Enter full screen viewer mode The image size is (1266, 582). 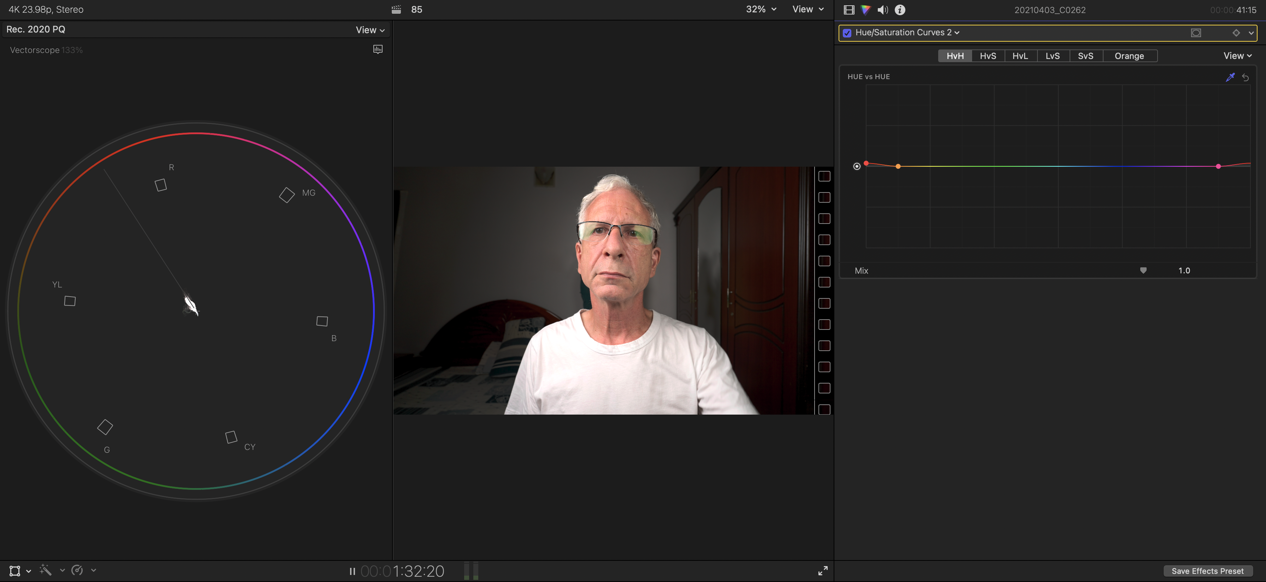tap(823, 571)
